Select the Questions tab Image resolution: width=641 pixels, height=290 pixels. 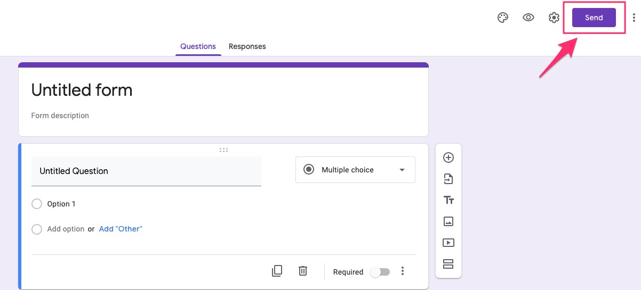pyautogui.click(x=198, y=46)
